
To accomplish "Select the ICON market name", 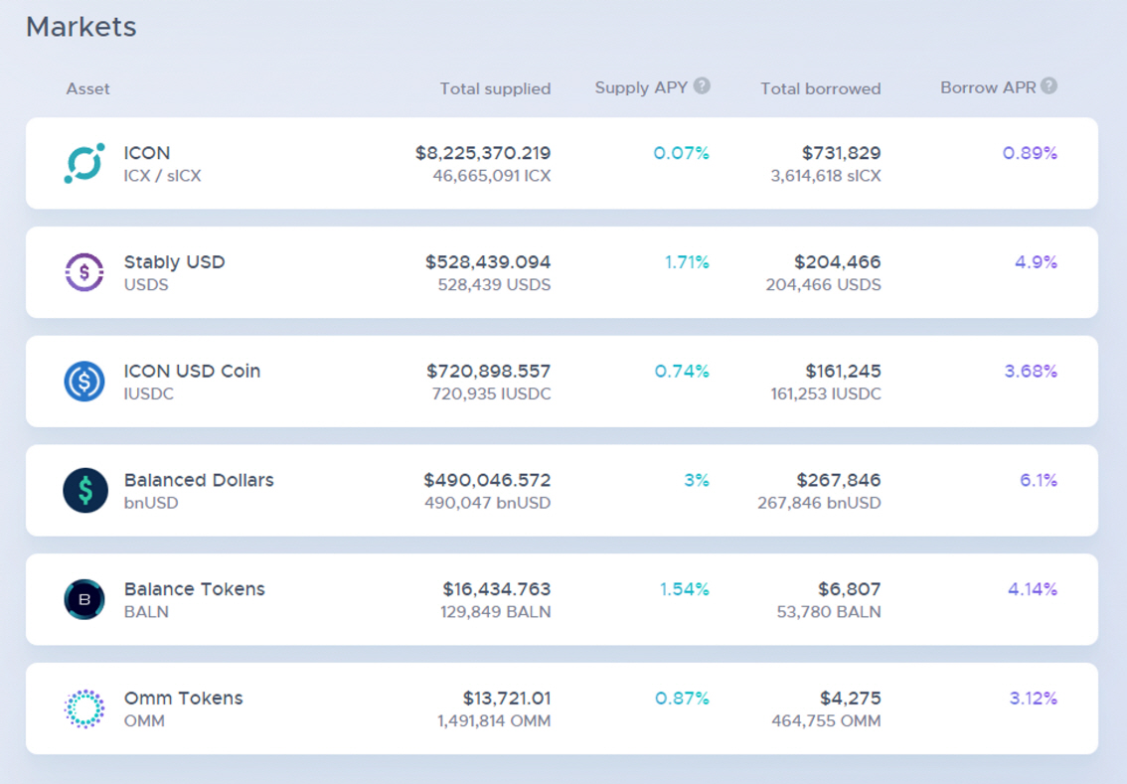I will point(147,153).
